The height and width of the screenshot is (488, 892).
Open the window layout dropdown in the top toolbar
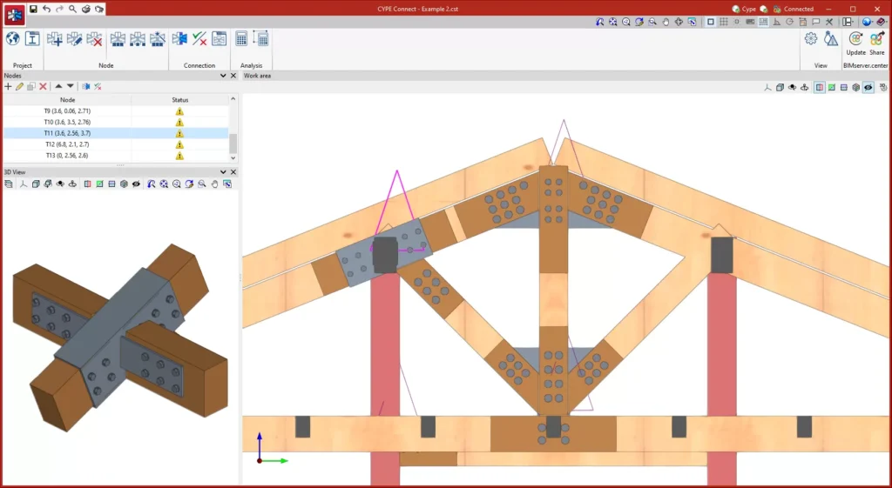coord(847,22)
